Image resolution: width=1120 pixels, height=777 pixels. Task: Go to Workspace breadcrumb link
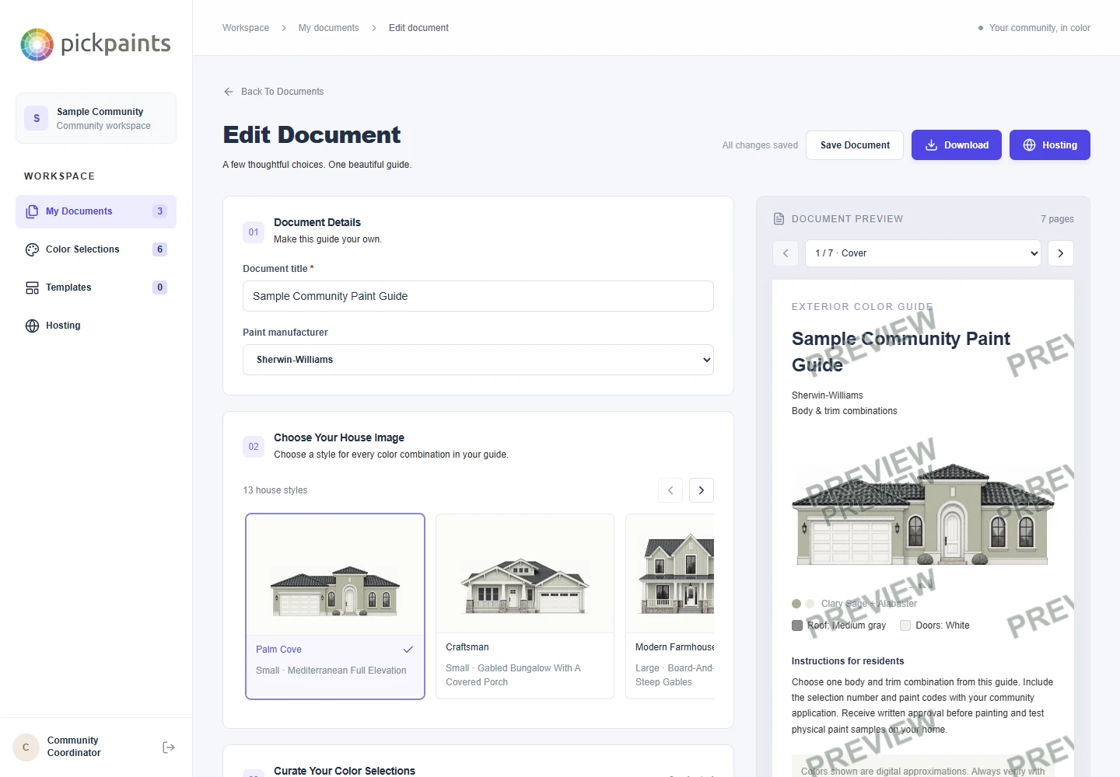pos(246,28)
